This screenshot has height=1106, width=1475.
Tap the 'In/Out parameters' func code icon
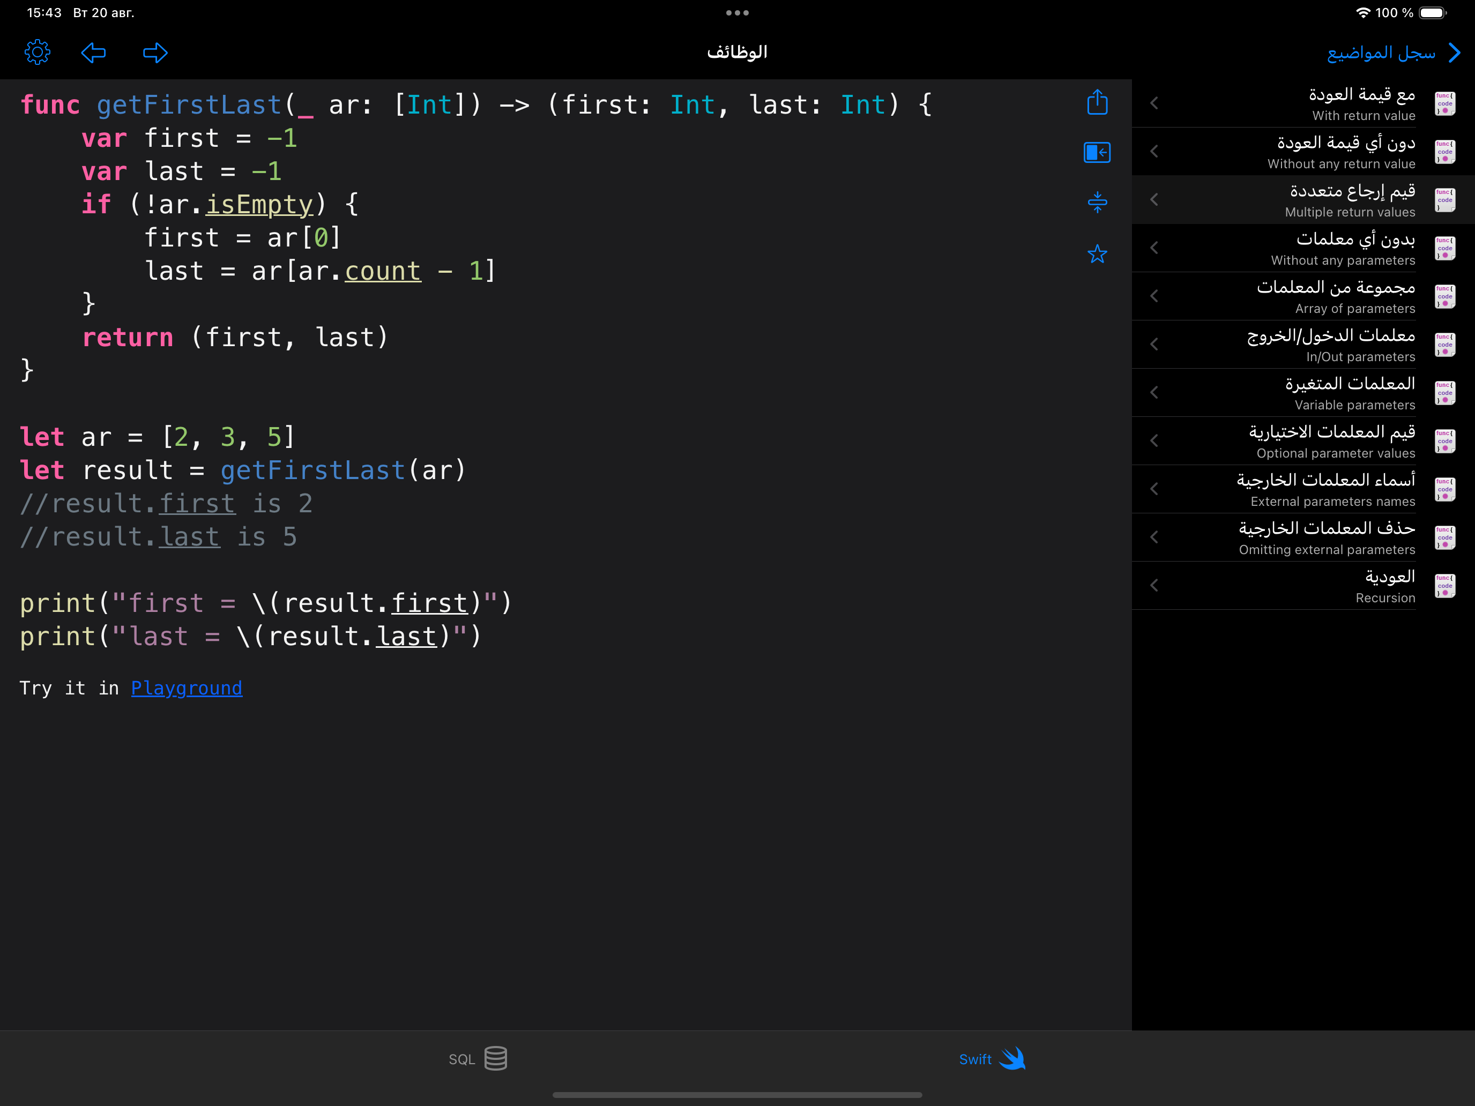1444,345
